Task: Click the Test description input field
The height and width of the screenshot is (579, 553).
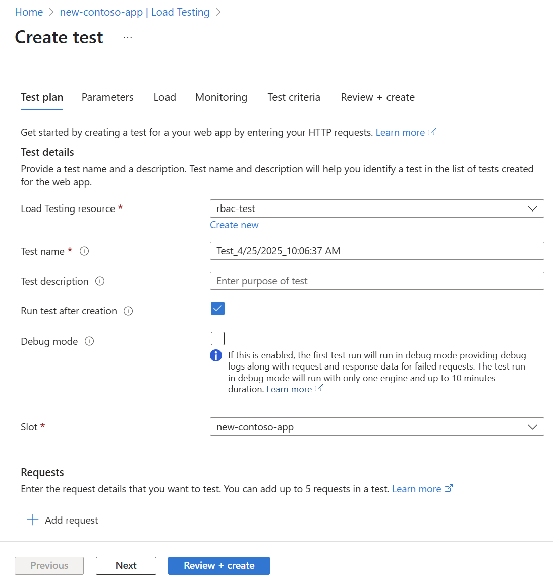Action: [x=376, y=281]
